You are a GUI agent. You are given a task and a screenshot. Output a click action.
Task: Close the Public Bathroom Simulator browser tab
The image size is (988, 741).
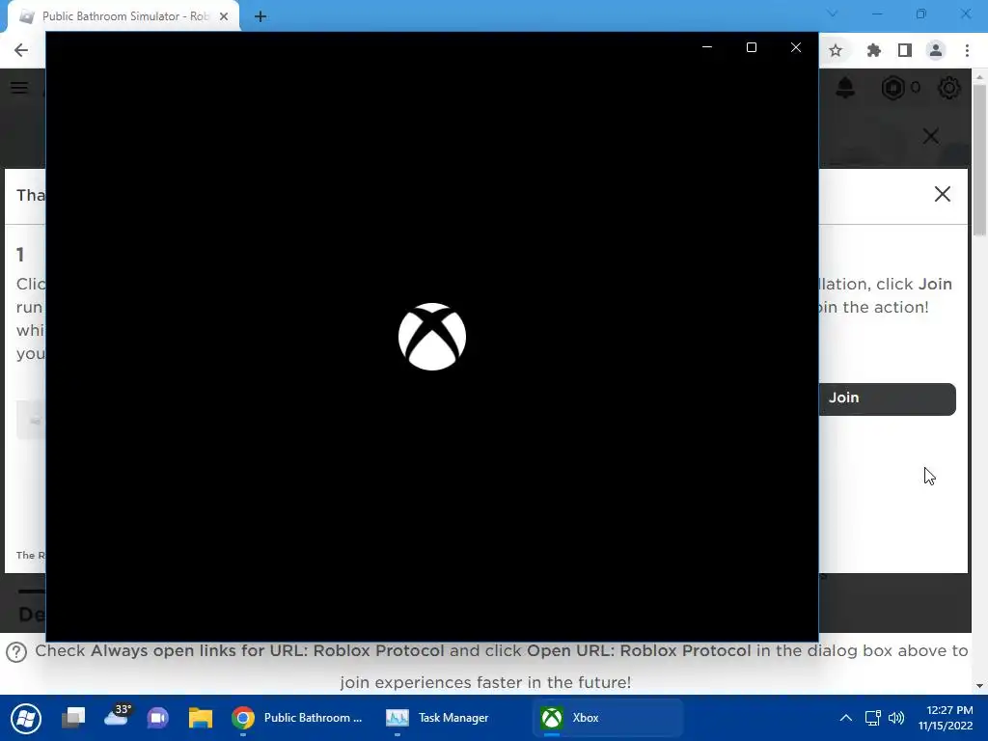coord(224,16)
